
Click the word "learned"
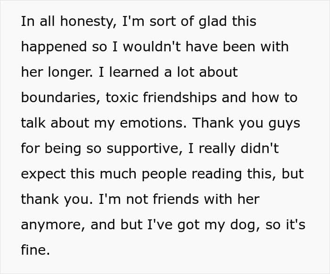[134, 72]
